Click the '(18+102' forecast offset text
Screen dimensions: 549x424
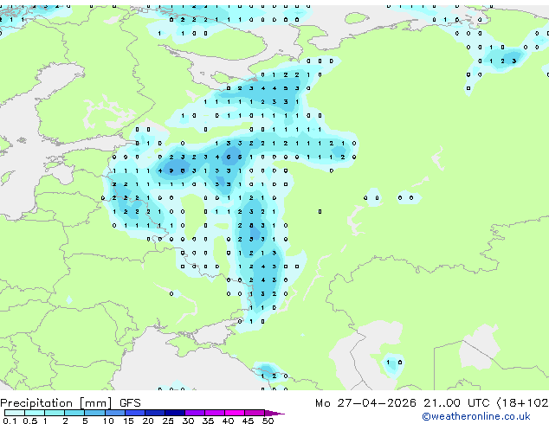(522, 403)
